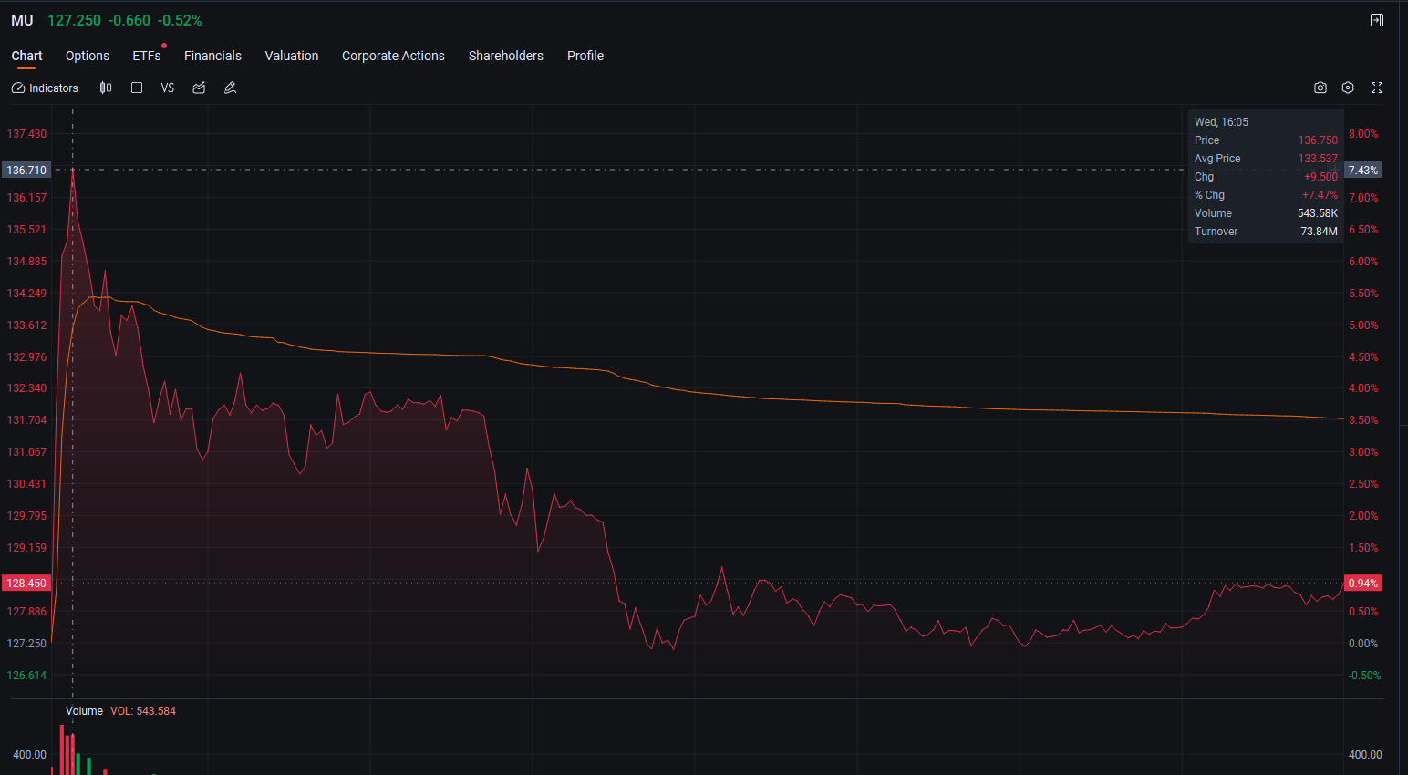Viewport: 1408px width, 775px height.
Task: Click the tooltip Chg value +9.500
Action: [1320, 177]
